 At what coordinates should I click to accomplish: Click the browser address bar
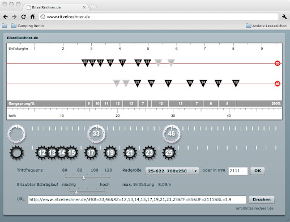[159, 17]
